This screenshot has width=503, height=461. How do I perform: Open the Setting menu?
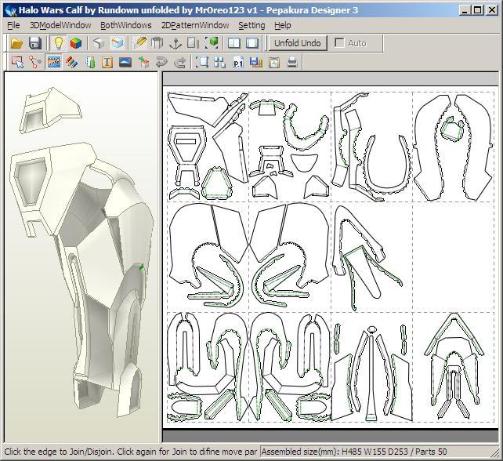point(251,25)
